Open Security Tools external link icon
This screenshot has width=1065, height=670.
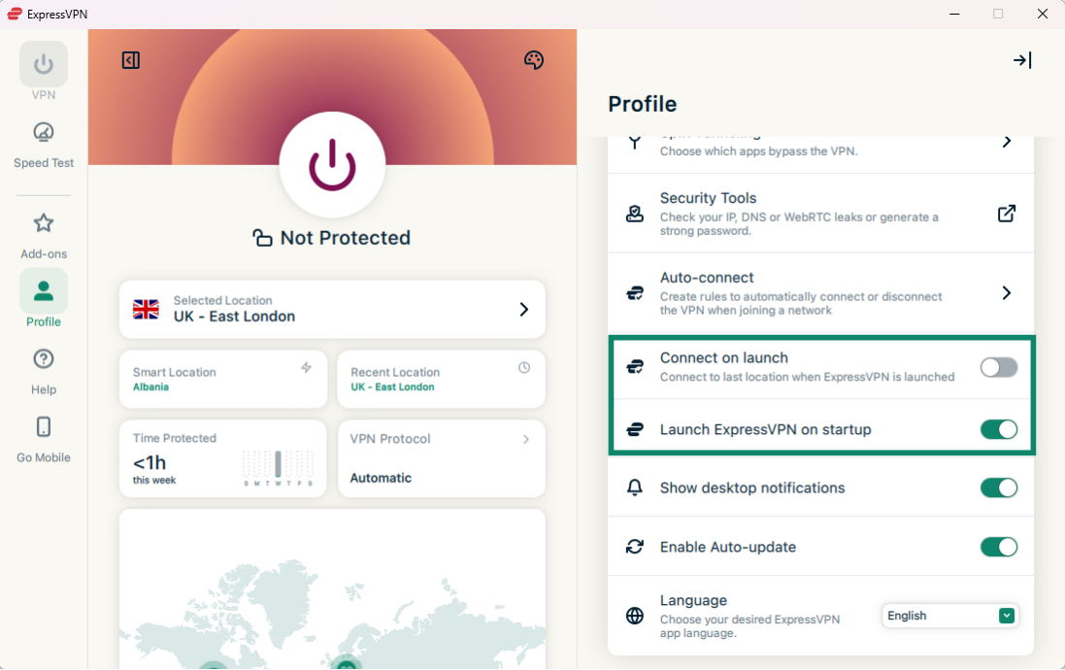coord(1007,214)
